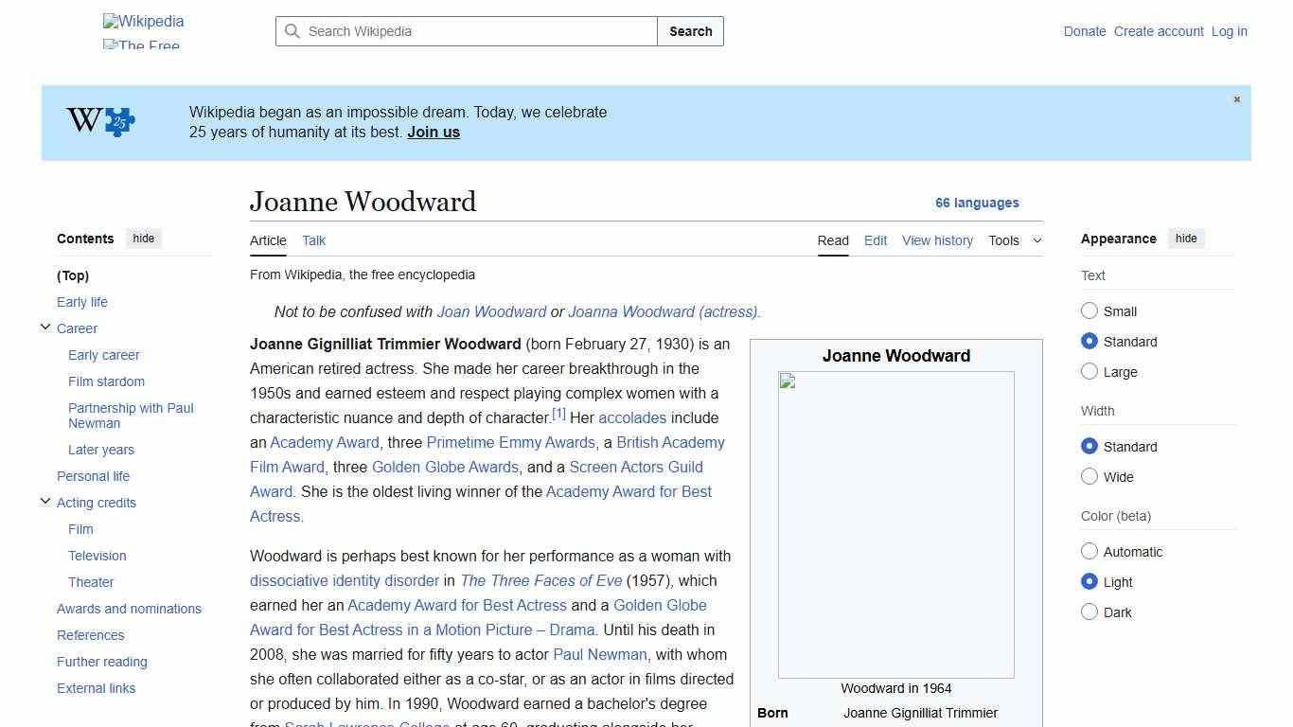Switch to the Talk tab
Viewport: 1293px width, 727px height.
coord(313,240)
